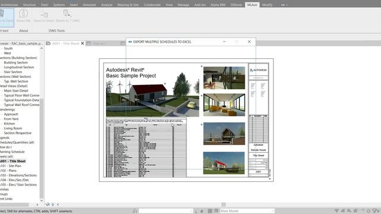The width and height of the screenshot is (381, 214).
Task: Click the schedule table on the title sheet
Action: click(146, 147)
